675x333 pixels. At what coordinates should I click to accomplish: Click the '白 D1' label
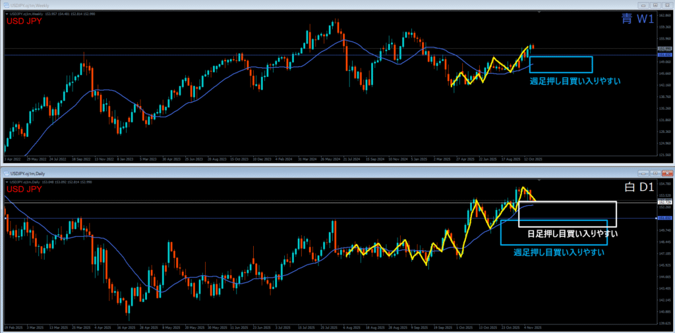coord(637,188)
